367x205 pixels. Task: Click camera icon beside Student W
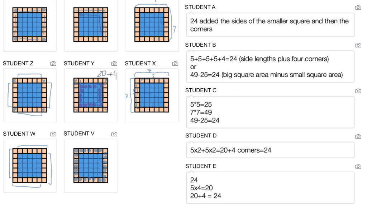53,134
